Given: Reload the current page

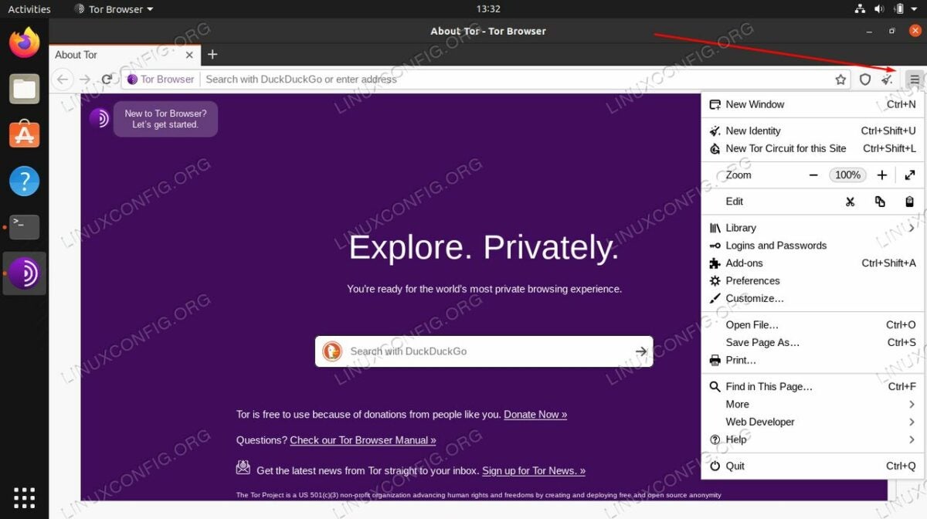Looking at the screenshot, I should [107, 79].
